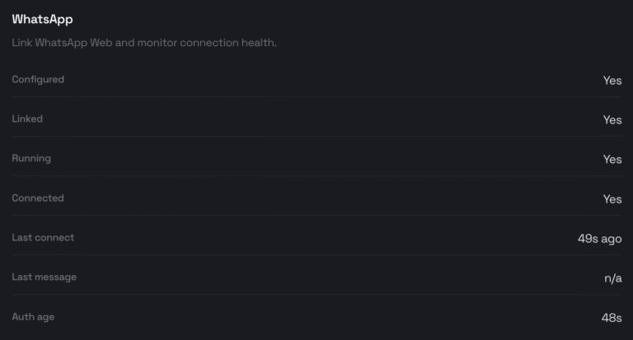The image size is (633, 340).
Task: Select the Last connect label
Action: tap(43, 238)
